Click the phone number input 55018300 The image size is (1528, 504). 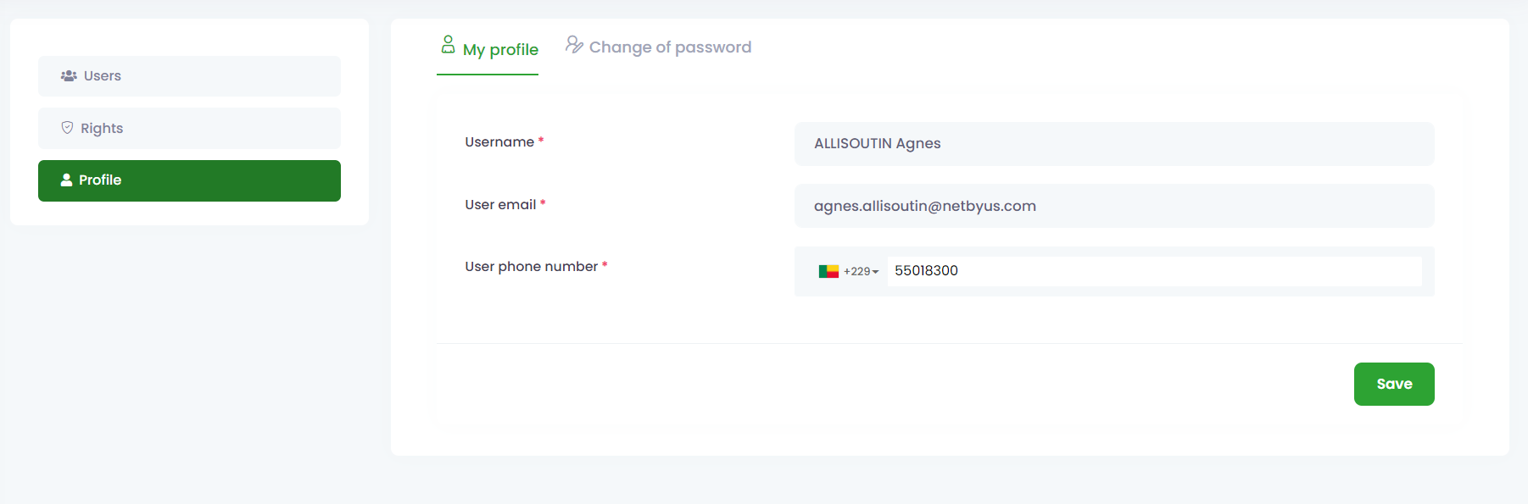[1153, 271]
